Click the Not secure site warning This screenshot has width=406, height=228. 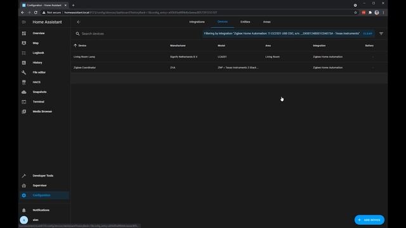pyautogui.click(x=52, y=13)
